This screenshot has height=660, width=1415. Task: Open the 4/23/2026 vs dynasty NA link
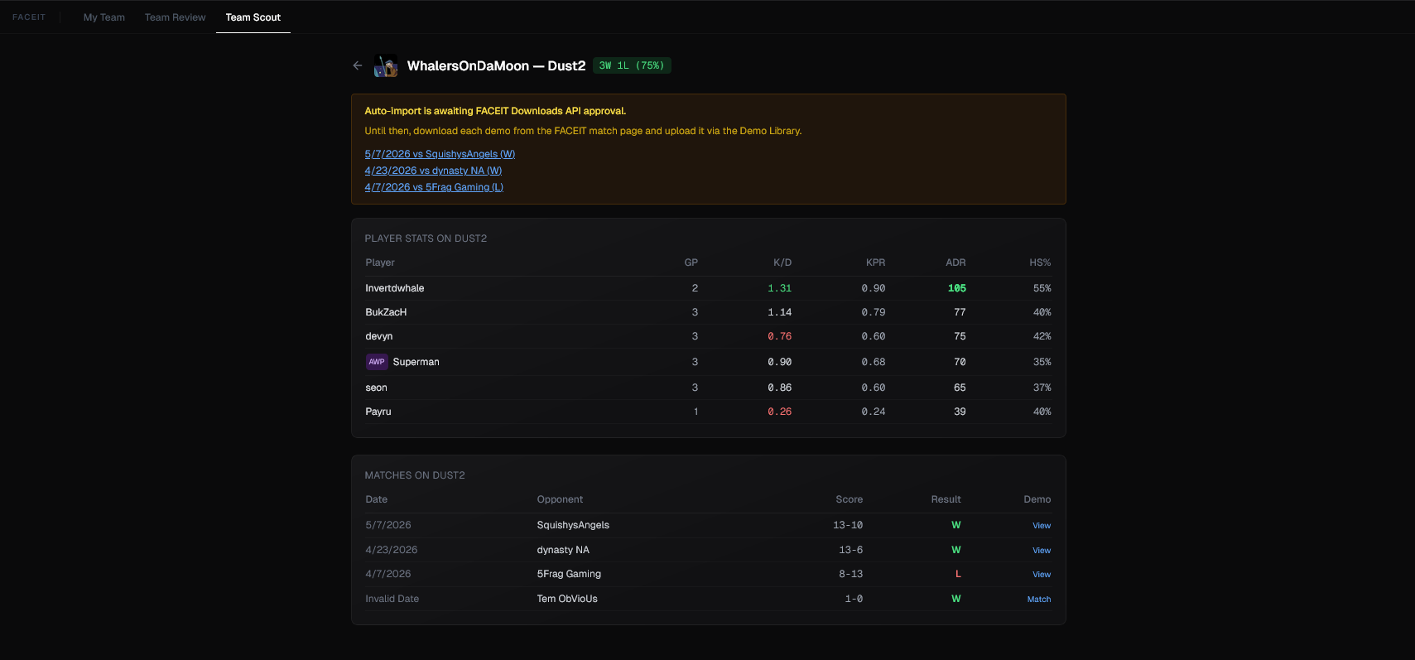tap(433, 171)
